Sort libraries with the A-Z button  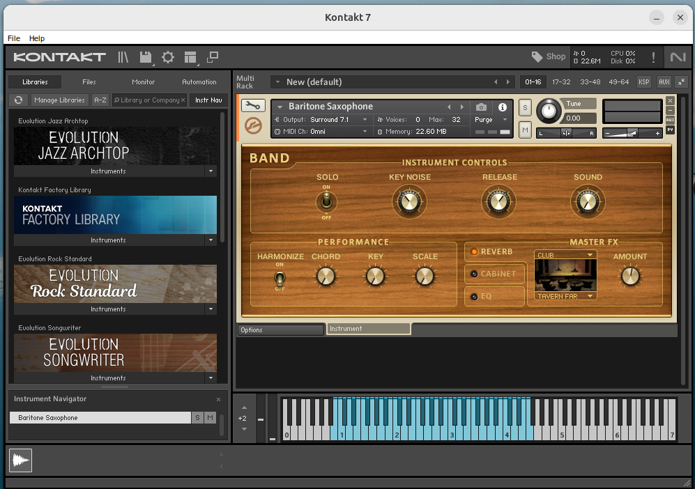(x=100, y=100)
